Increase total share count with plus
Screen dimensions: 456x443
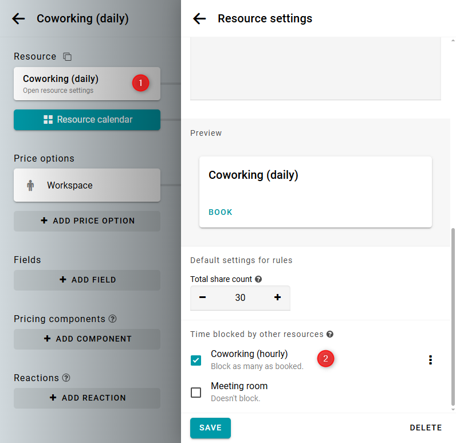278,297
